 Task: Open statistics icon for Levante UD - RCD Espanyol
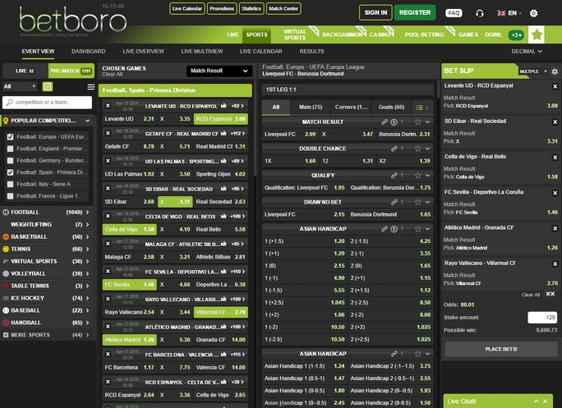pos(223,106)
